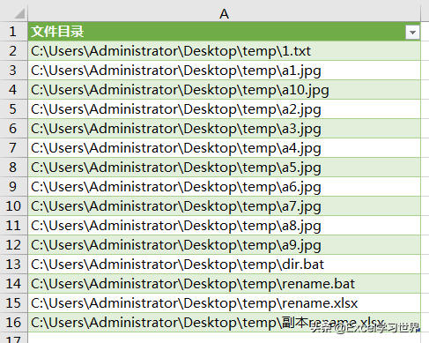Image resolution: width=429 pixels, height=343 pixels.
Task: Click the cell with a9.jpg path
Action: [x=224, y=245]
